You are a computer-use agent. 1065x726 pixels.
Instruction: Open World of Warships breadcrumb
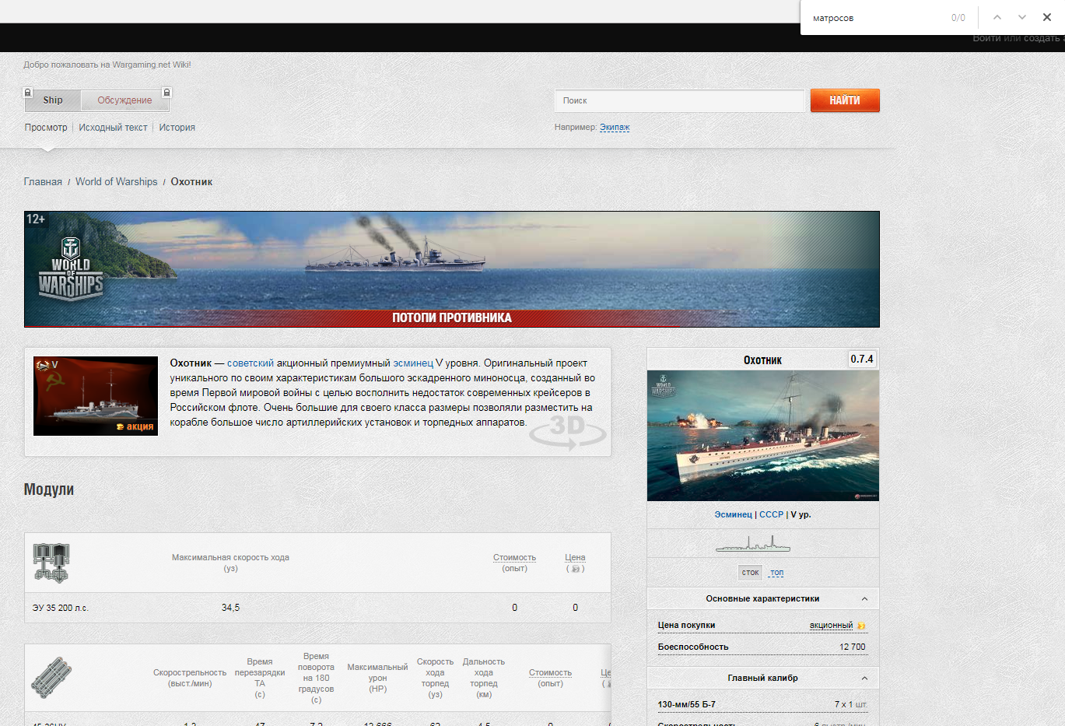[x=116, y=181]
